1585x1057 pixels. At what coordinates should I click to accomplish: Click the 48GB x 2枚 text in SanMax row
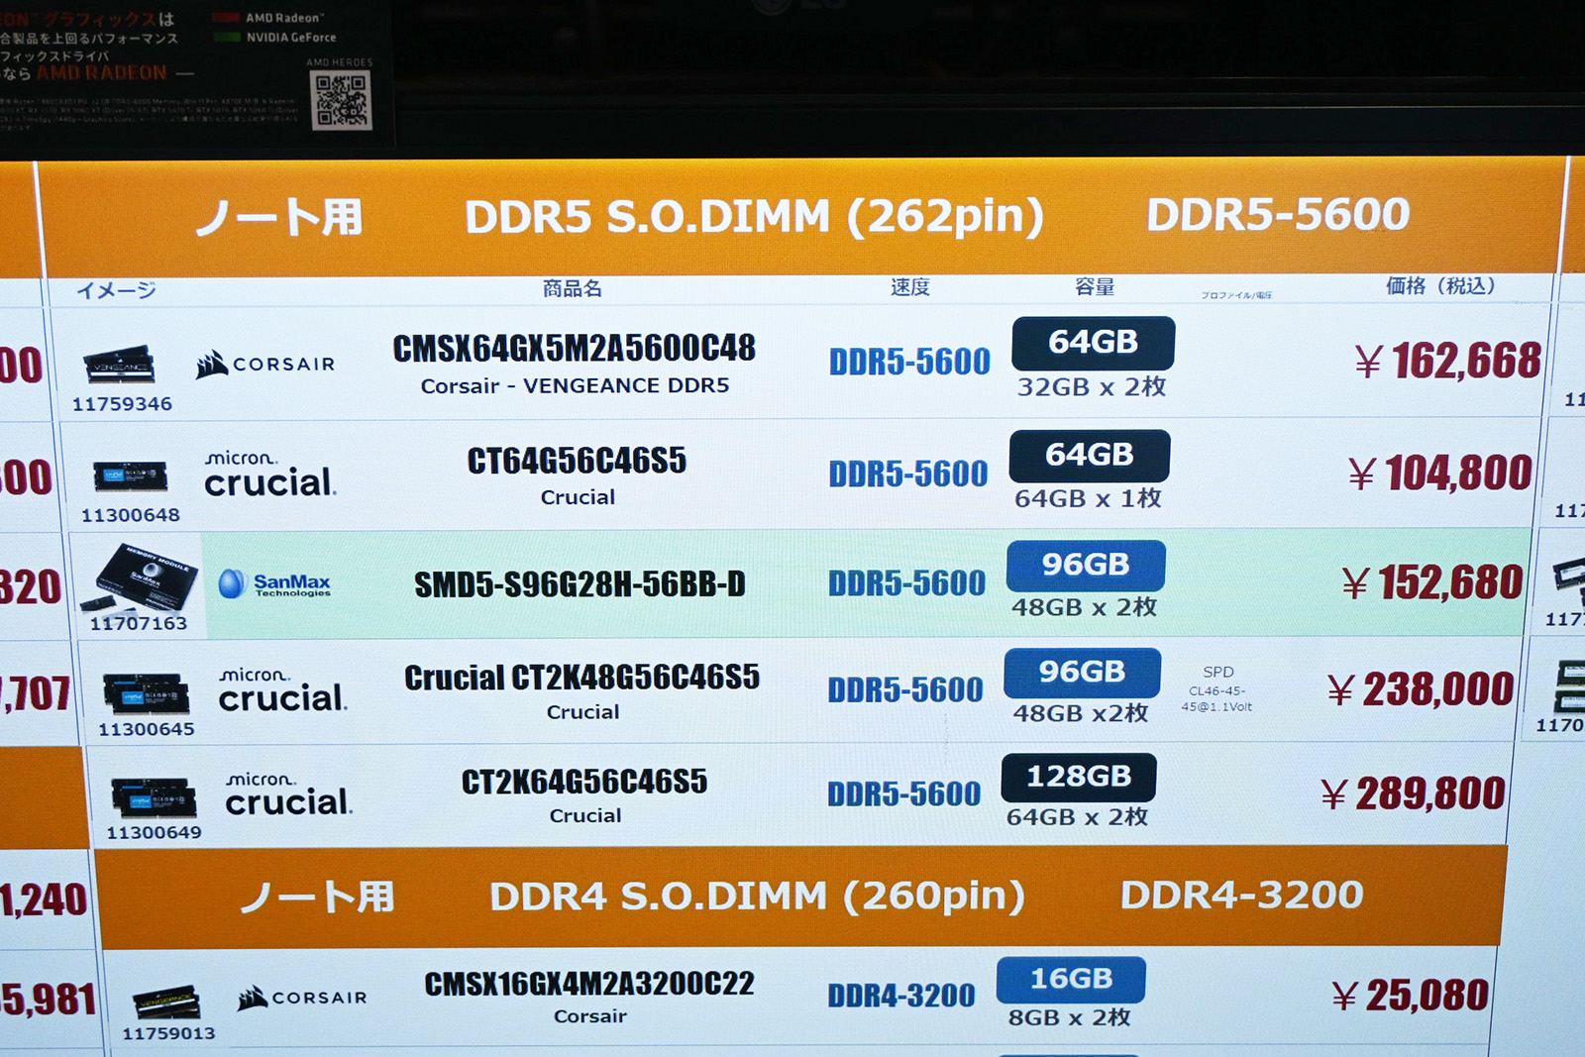(1084, 607)
